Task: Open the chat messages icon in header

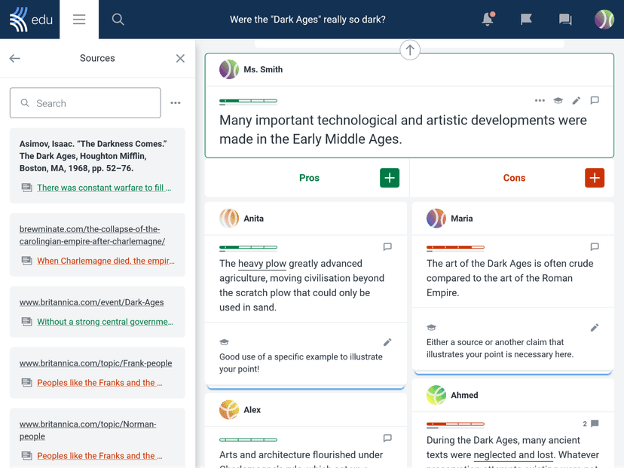Action: (x=565, y=20)
